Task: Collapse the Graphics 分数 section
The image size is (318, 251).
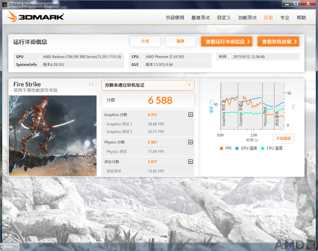Action: [x=190, y=115]
